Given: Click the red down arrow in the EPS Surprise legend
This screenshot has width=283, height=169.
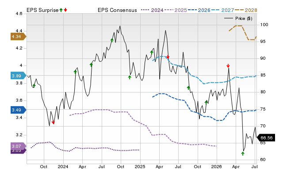Looking at the screenshot, I should tap(65, 10).
